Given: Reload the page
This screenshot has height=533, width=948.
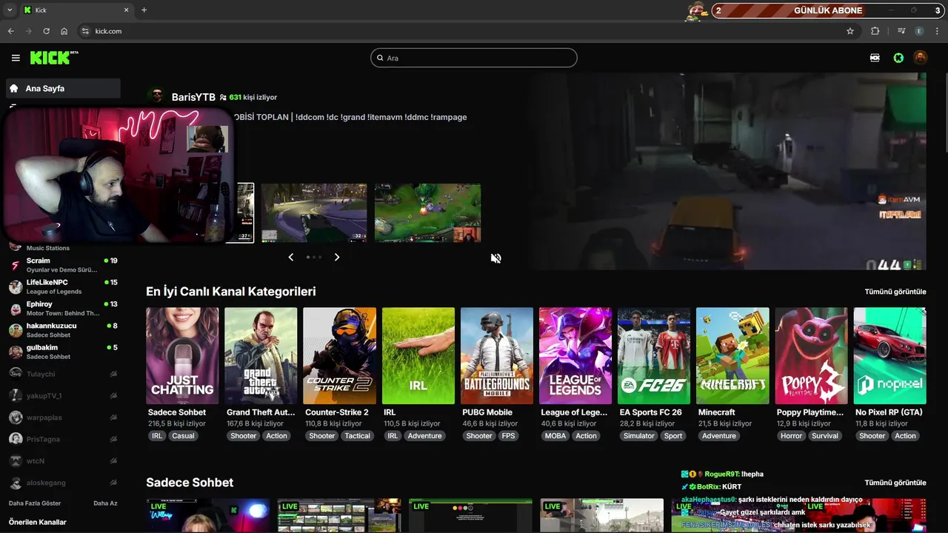Looking at the screenshot, I should pos(46,31).
